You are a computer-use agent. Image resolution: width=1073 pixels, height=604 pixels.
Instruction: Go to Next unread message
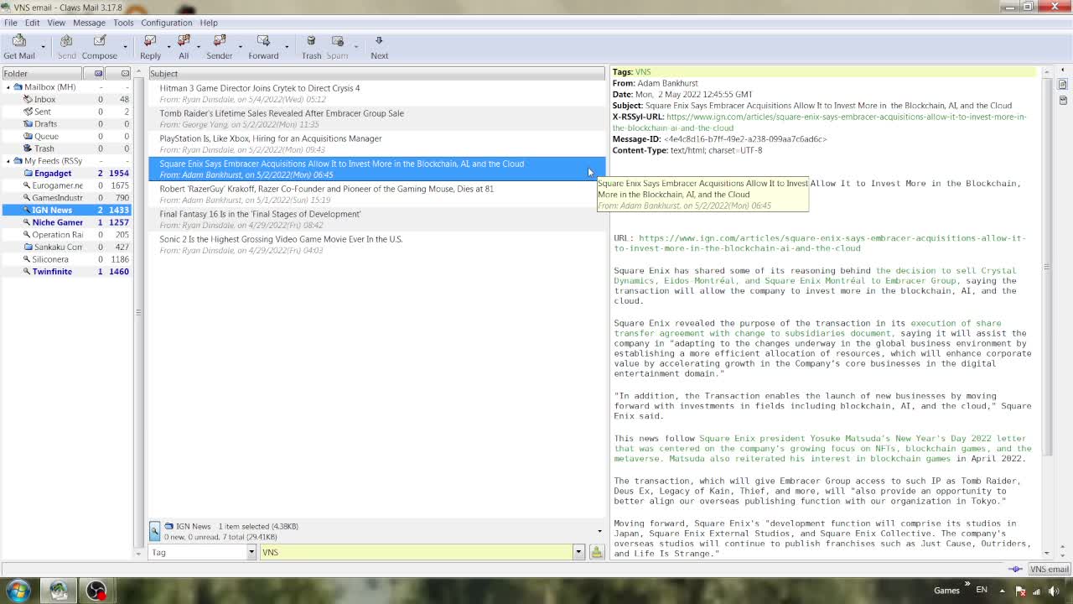point(379,47)
